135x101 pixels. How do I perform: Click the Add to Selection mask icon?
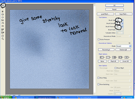[x=108, y=57]
